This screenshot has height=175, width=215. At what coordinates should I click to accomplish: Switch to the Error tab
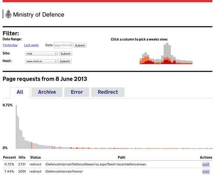pyautogui.click(x=77, y=92)
